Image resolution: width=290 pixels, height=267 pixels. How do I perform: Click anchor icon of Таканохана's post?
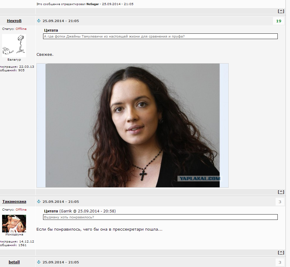pos(39,202)
